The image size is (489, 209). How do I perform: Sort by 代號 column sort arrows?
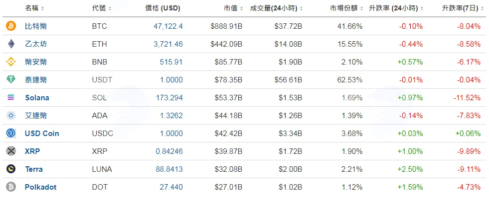[110, 9]
